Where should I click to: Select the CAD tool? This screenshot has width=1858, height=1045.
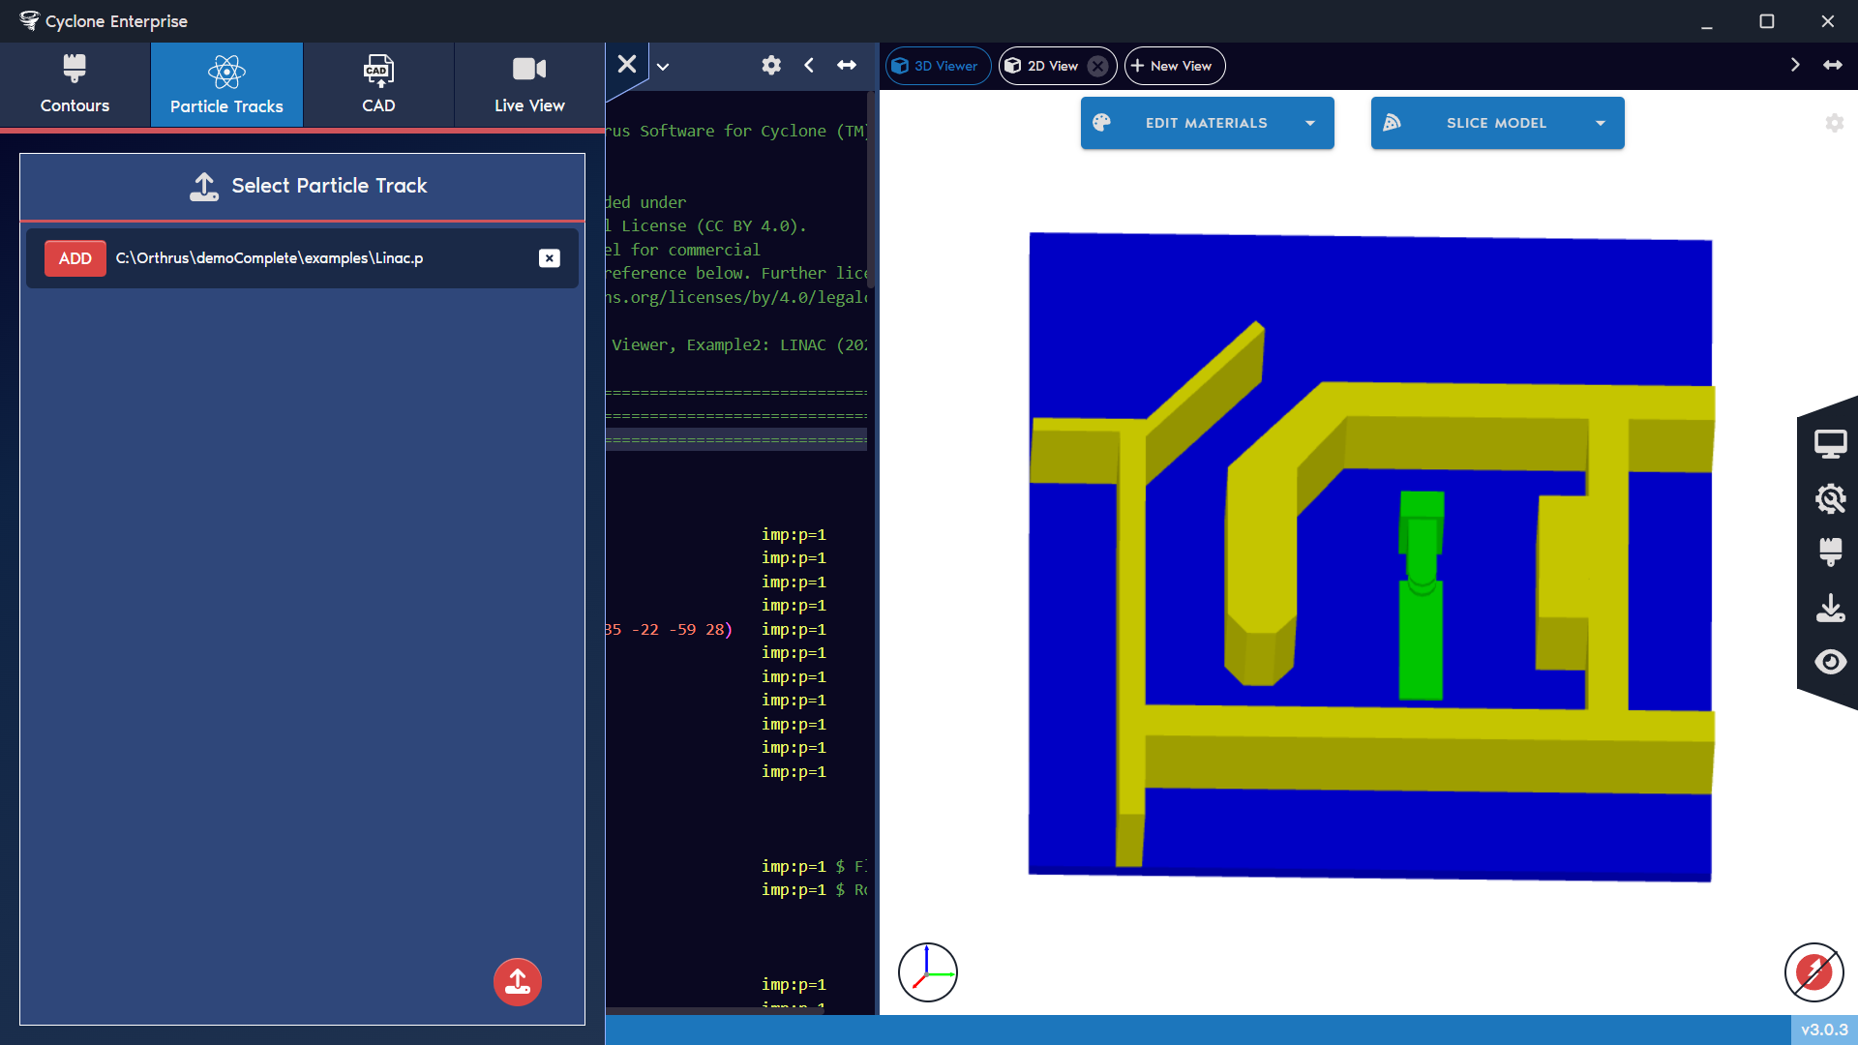click(377, 84)
